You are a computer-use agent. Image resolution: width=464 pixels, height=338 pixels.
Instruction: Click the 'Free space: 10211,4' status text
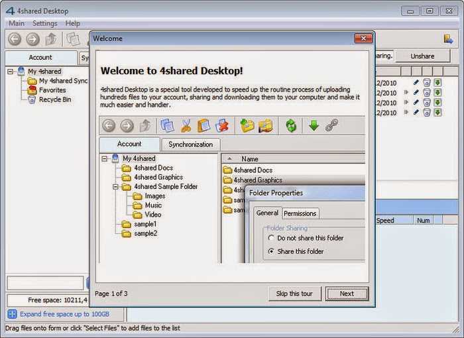[58, 300]
